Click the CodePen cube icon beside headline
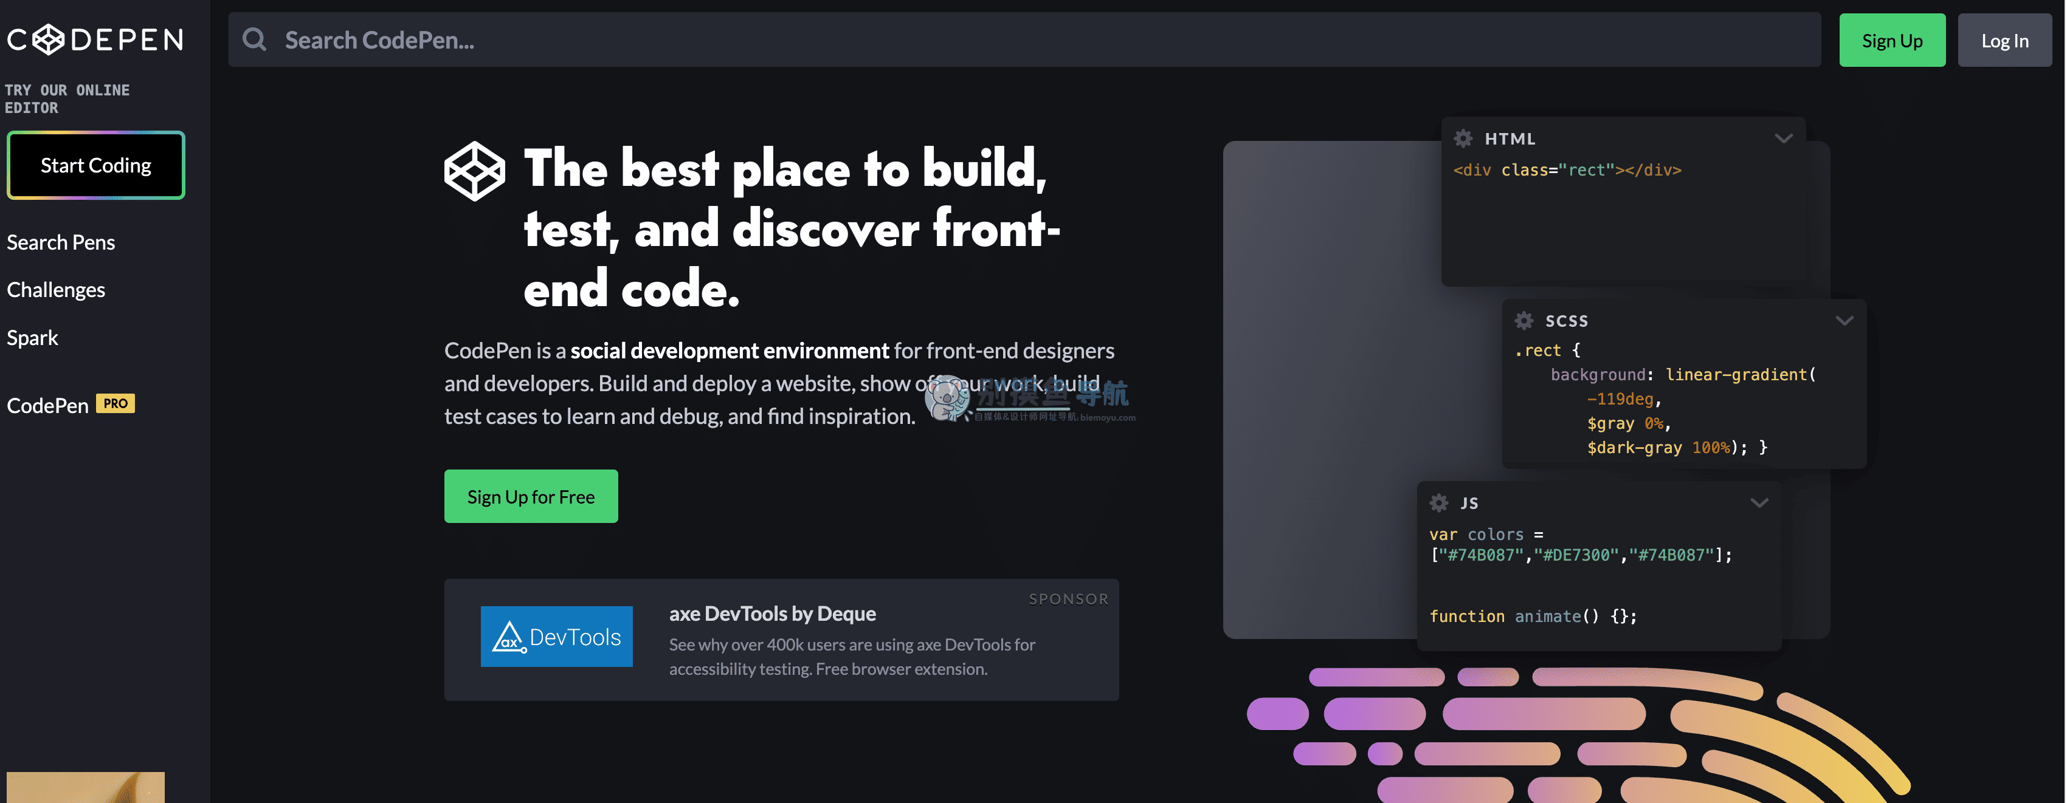Viewport: 2067px width, 803px height. 474,171
